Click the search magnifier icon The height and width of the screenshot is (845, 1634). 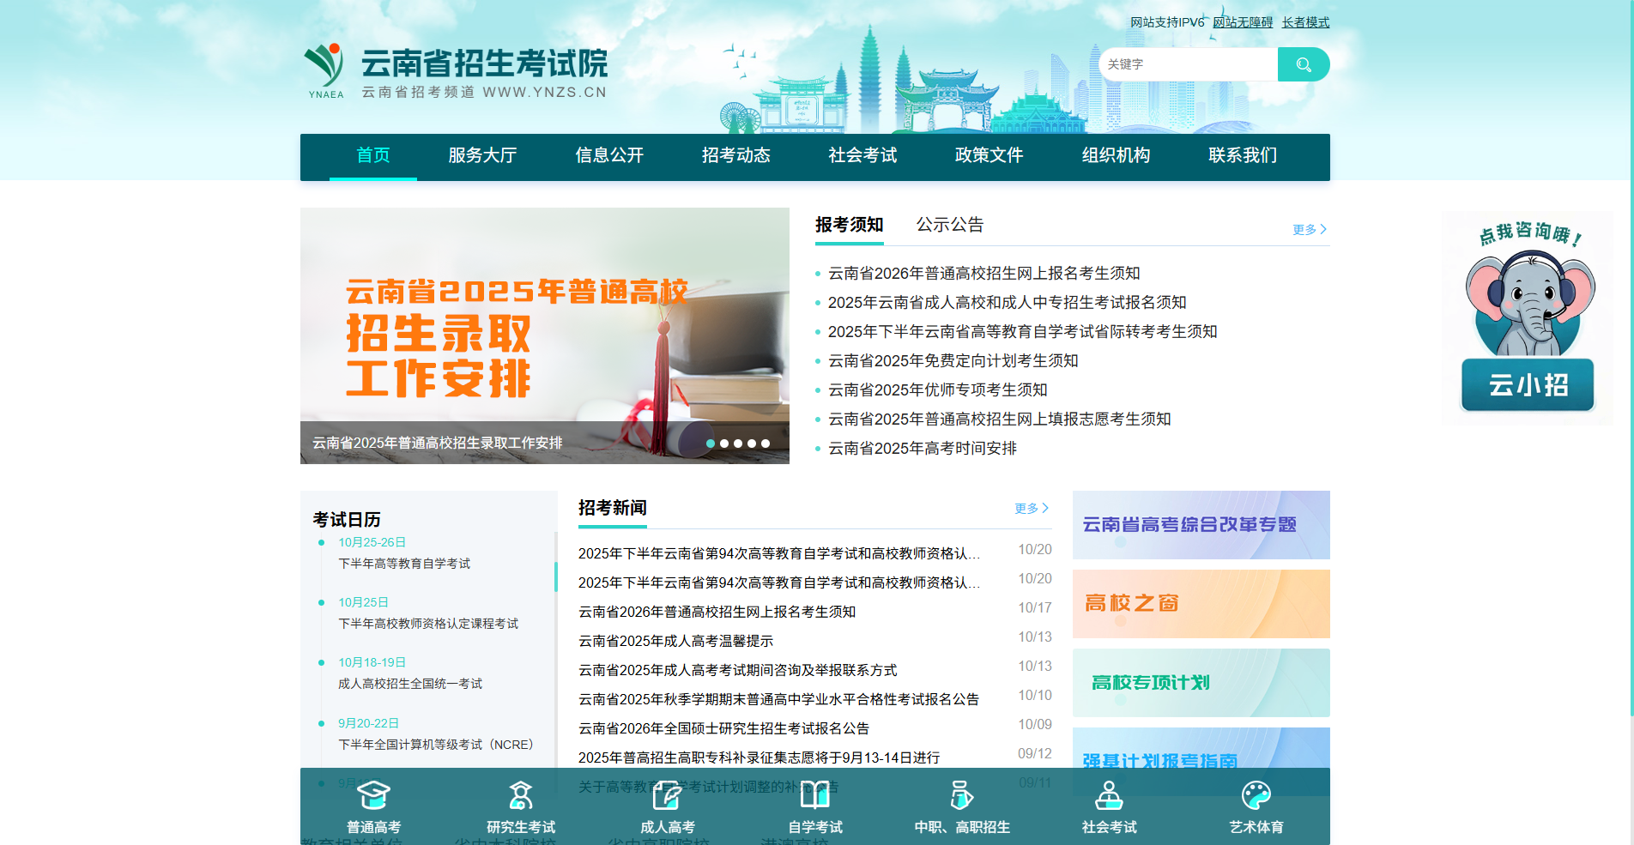point(1303,63)
